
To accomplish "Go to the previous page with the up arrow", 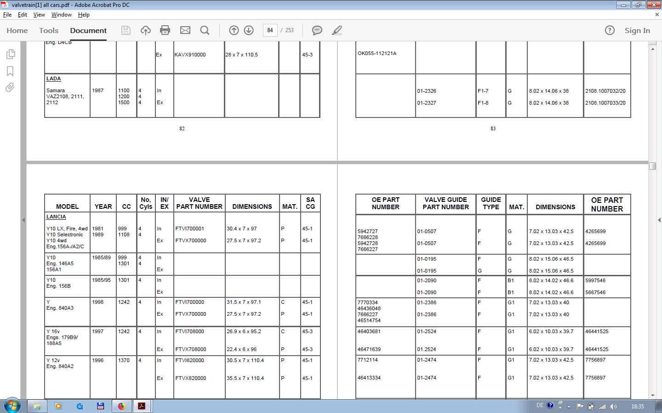I will point(234,30).
